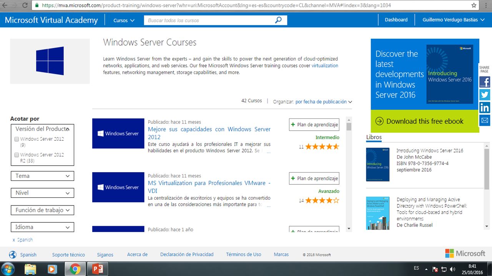Click the Microsoft logo in the footer
This screenshot has width=492, height=276.
click(465, 253)
